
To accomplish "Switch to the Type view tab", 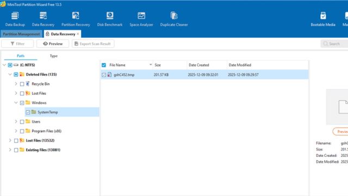I will (53, 56).
